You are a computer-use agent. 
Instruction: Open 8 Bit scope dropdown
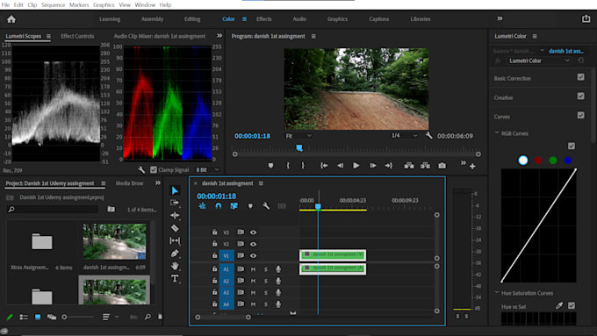pos(207,169)
